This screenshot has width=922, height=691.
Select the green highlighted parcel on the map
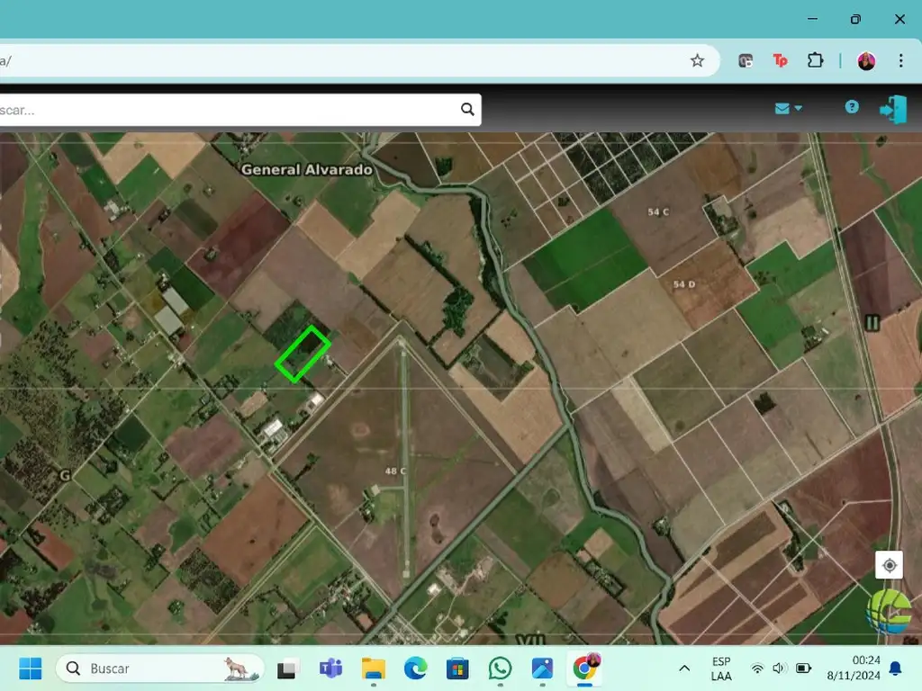coord(303,354)
